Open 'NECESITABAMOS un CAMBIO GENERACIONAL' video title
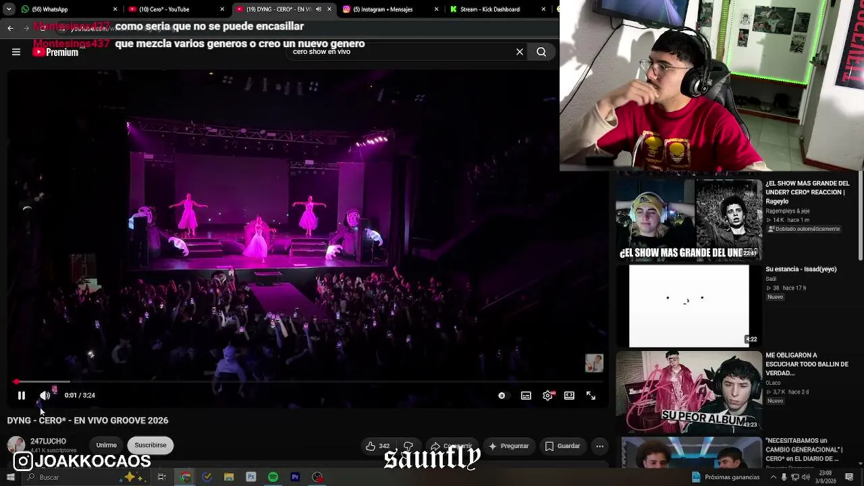The image size is (864, 486). 804,450
